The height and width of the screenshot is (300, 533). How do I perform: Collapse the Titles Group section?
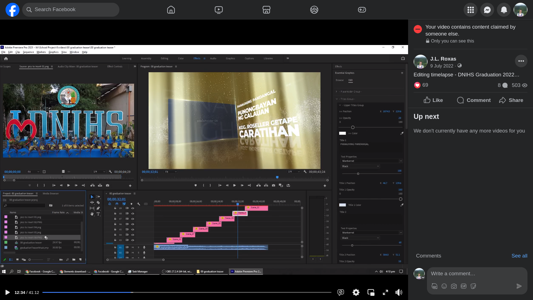tap(337, 99)
